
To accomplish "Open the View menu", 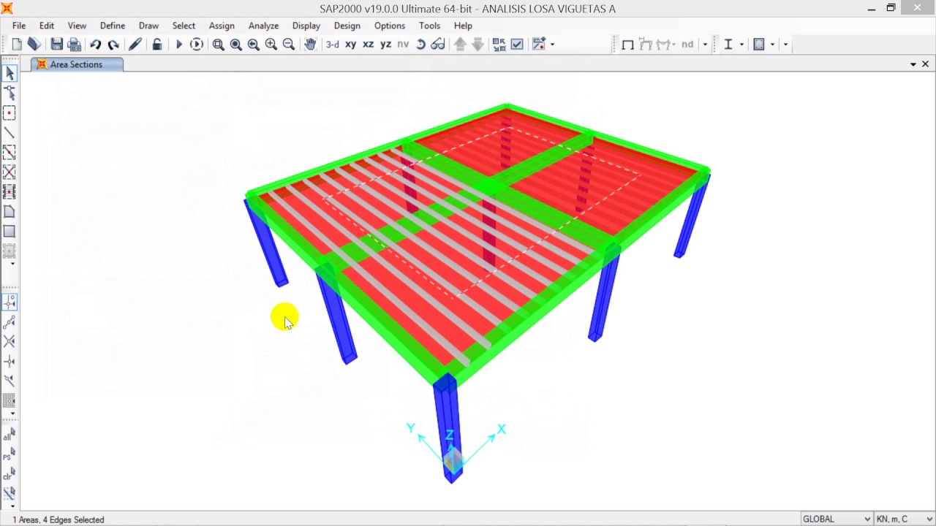I will click(x=77, y=26).
